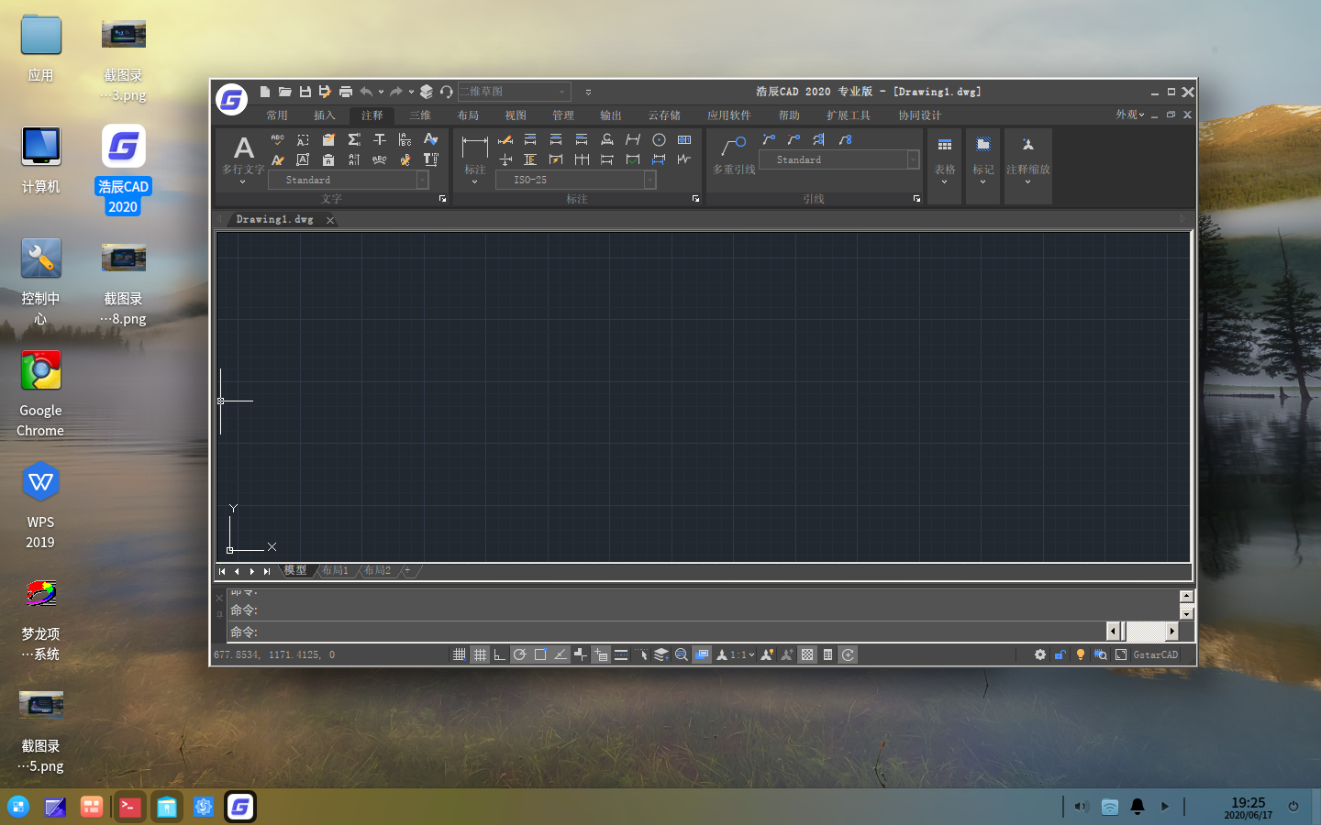
Task: Select the 标注 linear dimension tool
Action: coord(474,157)
